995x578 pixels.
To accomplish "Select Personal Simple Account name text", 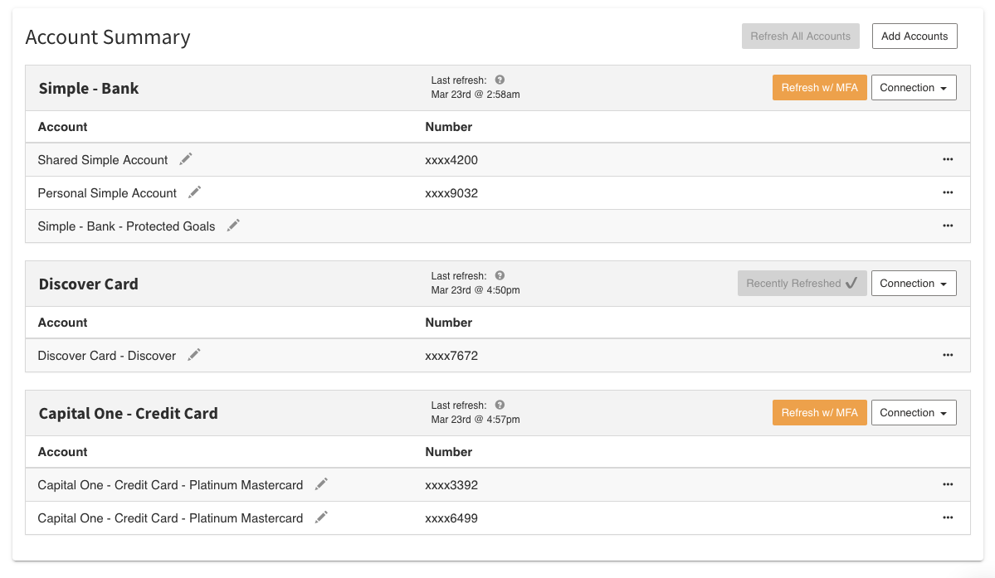I will pyautogui.click(x=107, y=192).
